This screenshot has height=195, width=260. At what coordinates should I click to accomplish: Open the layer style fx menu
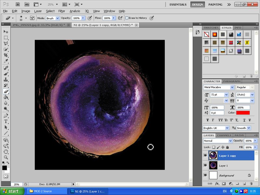(x=217, y=184)
